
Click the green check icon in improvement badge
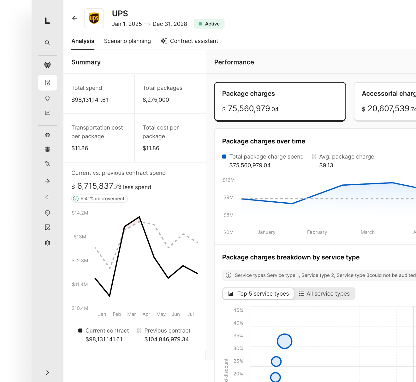coord(76,199)
